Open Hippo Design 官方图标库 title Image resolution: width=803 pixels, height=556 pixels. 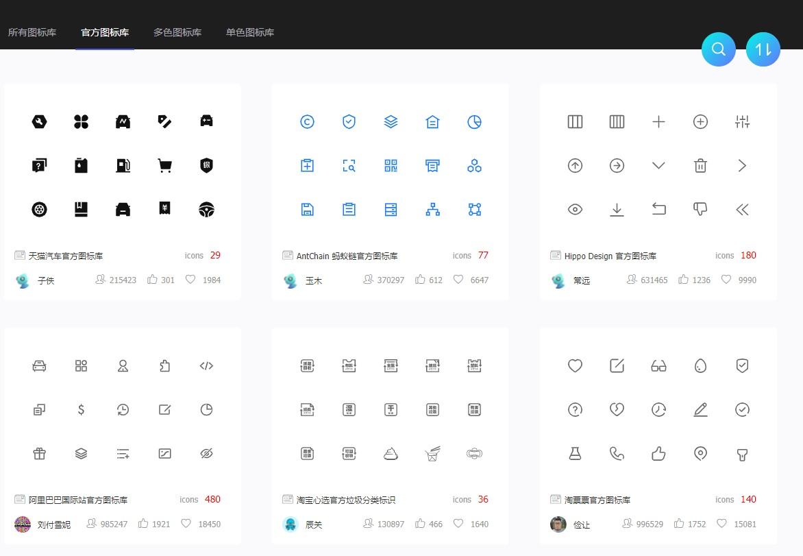pos(610,256)
